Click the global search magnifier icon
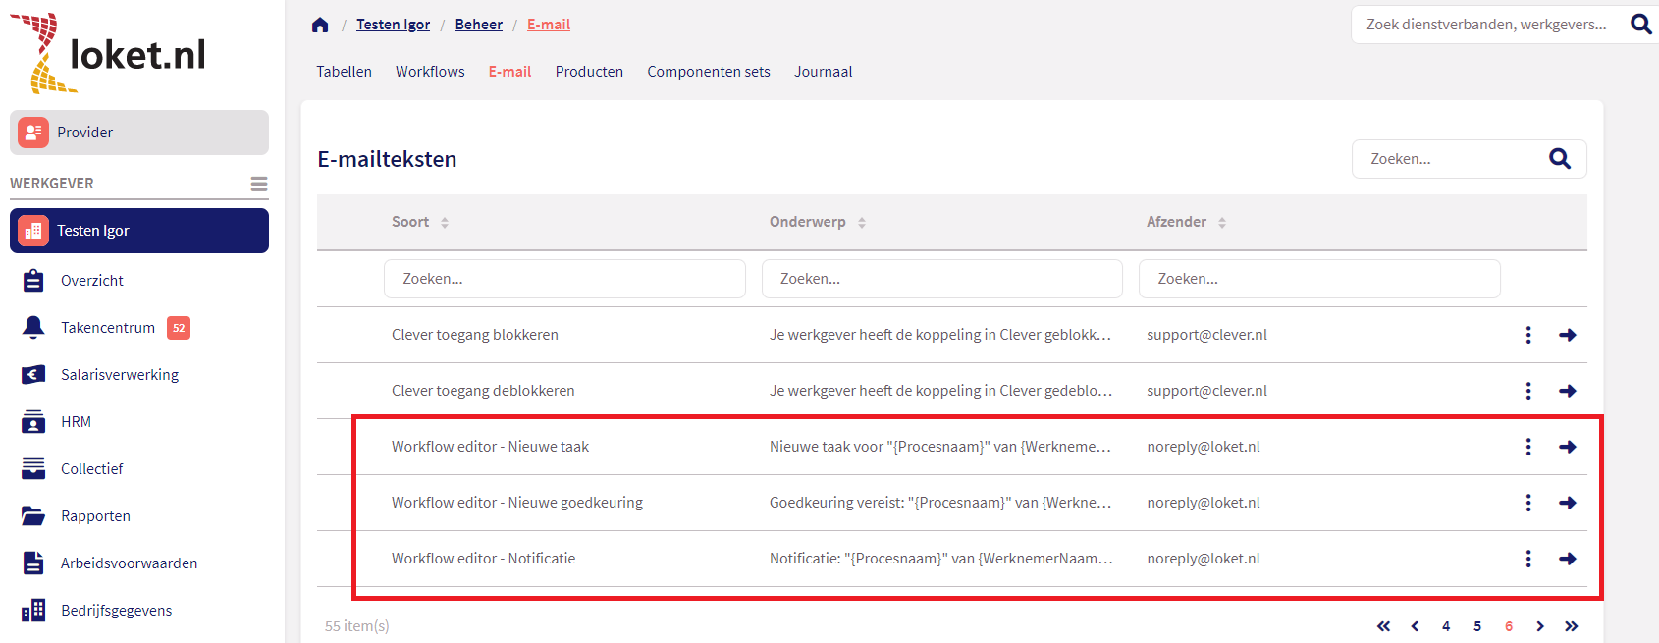Viewport: 1659px width, 643px height. [1640, 25]
